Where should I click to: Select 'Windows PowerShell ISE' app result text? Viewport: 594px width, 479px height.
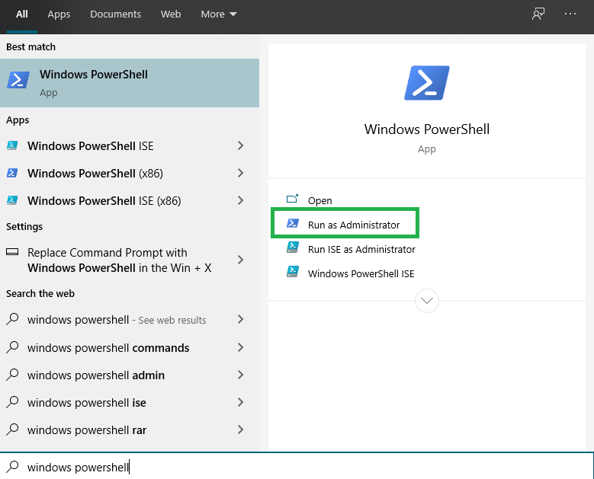[90, 146]
